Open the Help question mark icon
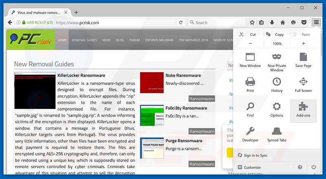The width and height of the screenshot is (326, 179). (300, 167)
